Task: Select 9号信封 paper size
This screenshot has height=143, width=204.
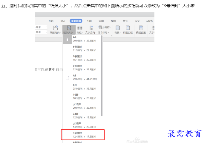Action: pyautogui.click(x=82, y=68)
